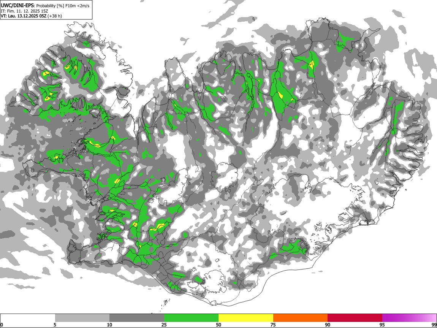Click the white 0-5% legend swatch
Image resolution: width=437 pixels, height=328 pixels.
pos(28,318)
